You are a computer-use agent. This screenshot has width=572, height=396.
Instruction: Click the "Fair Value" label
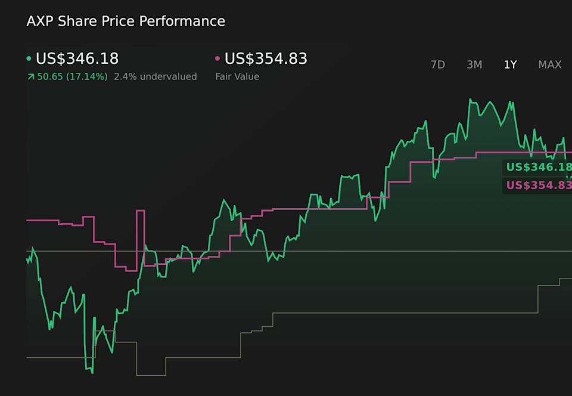237,77
